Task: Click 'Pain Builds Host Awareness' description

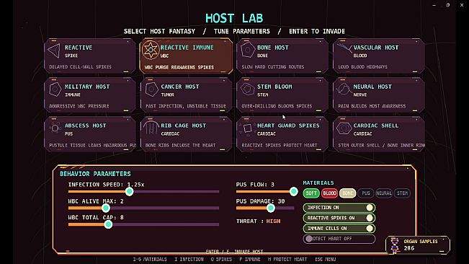Action: point(372,106)
